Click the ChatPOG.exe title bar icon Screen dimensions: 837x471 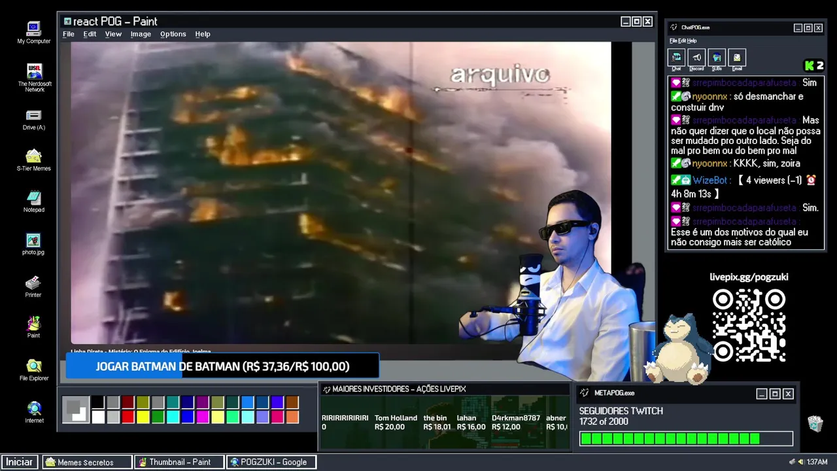(674, 27)
